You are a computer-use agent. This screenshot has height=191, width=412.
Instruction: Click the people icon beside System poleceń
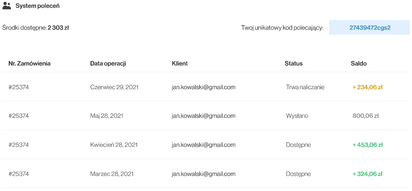(x=7, y=6)
